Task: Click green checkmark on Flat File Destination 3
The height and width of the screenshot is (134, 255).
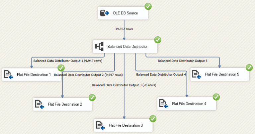Action: pos(153,119)
